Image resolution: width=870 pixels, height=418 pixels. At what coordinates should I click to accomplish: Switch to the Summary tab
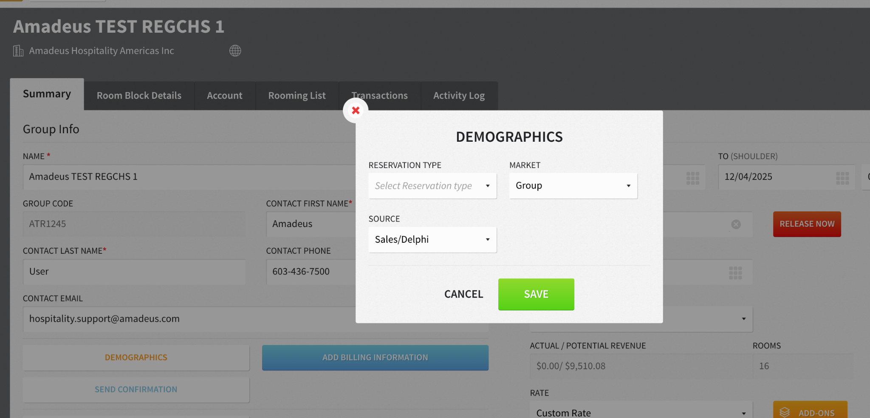pos(47,94)
